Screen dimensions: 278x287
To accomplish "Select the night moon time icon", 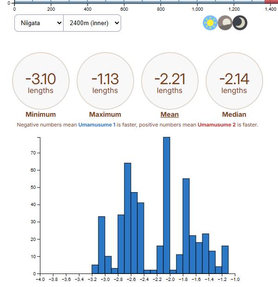I will [240, 23].
